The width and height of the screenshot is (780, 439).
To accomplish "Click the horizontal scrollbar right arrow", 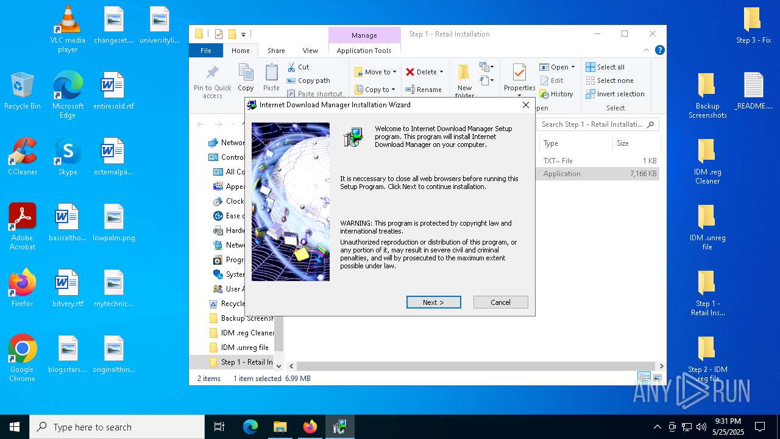I will (661, 366).
